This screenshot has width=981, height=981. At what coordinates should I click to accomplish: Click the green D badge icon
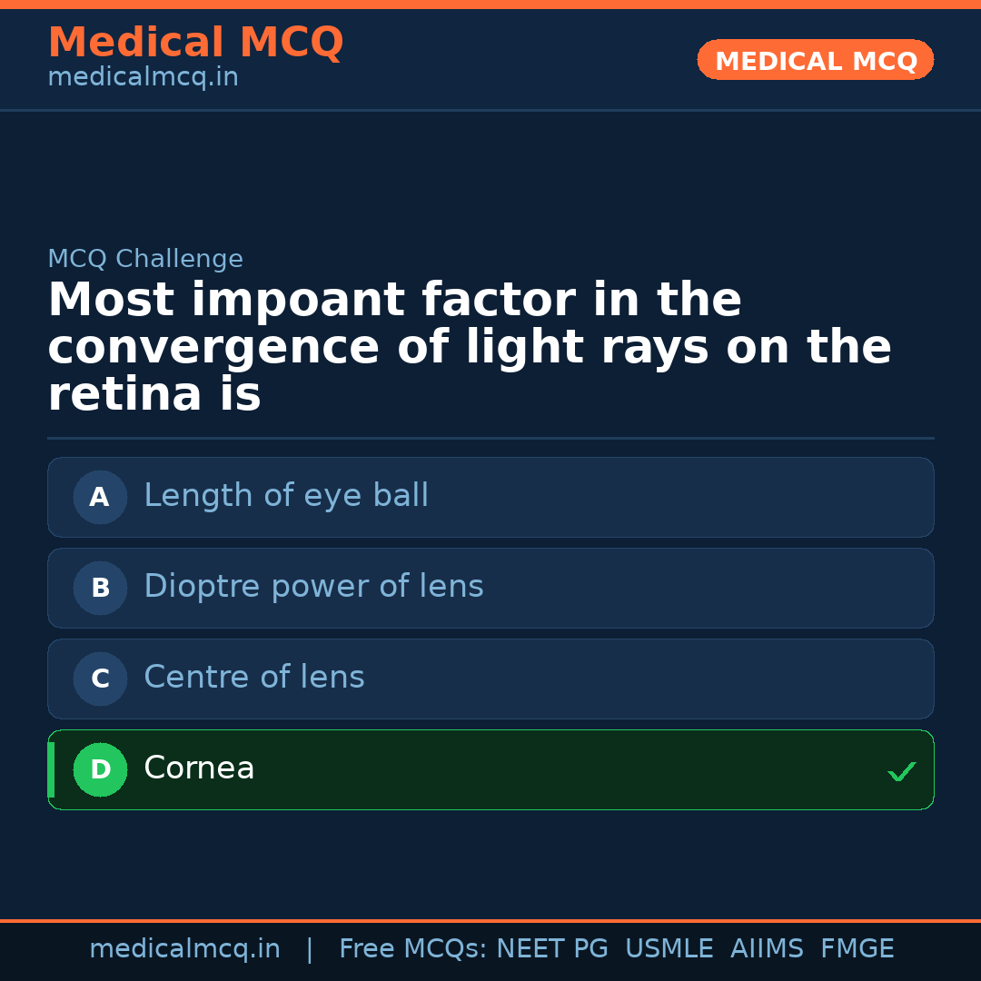(x=100, y=769)
